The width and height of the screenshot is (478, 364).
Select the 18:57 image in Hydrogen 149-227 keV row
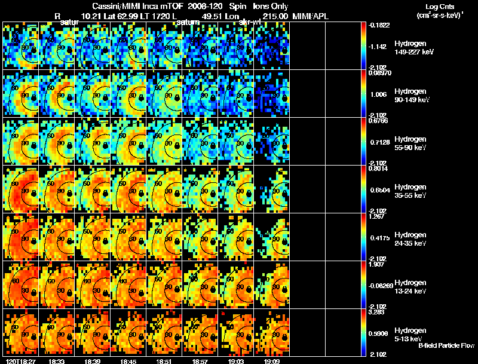[x=200, y=46]
